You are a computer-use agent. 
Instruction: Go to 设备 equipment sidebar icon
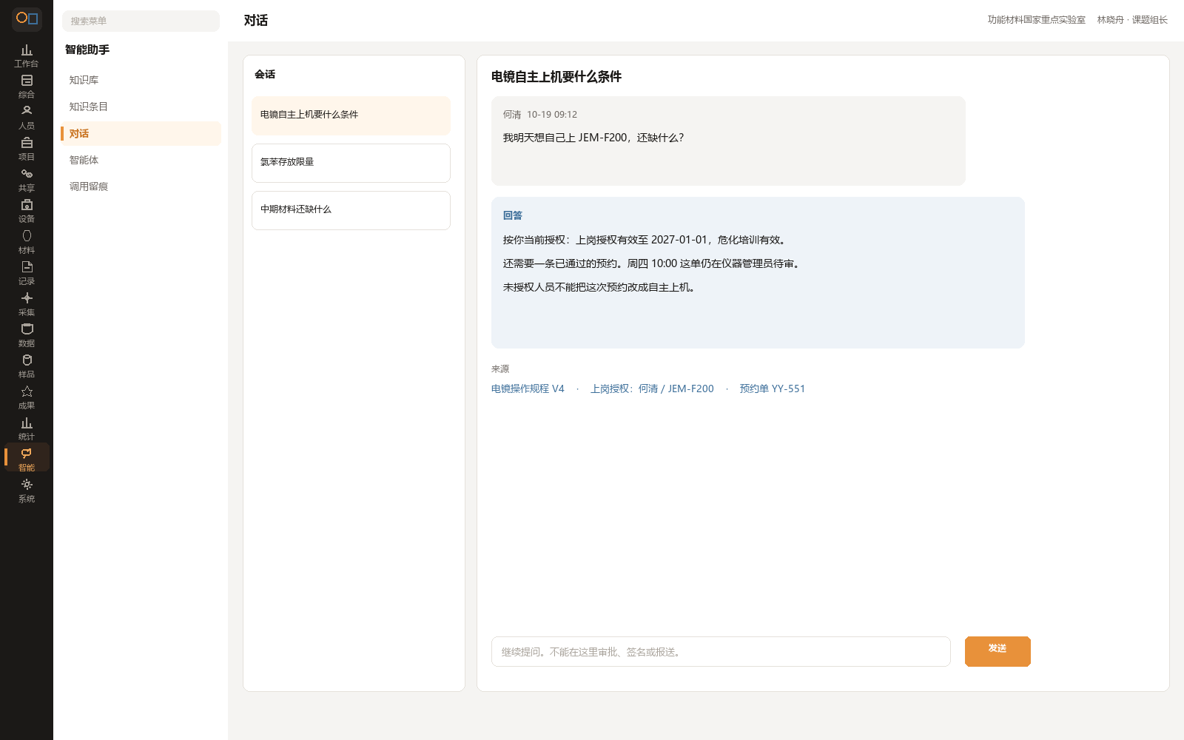coord(27,211)
